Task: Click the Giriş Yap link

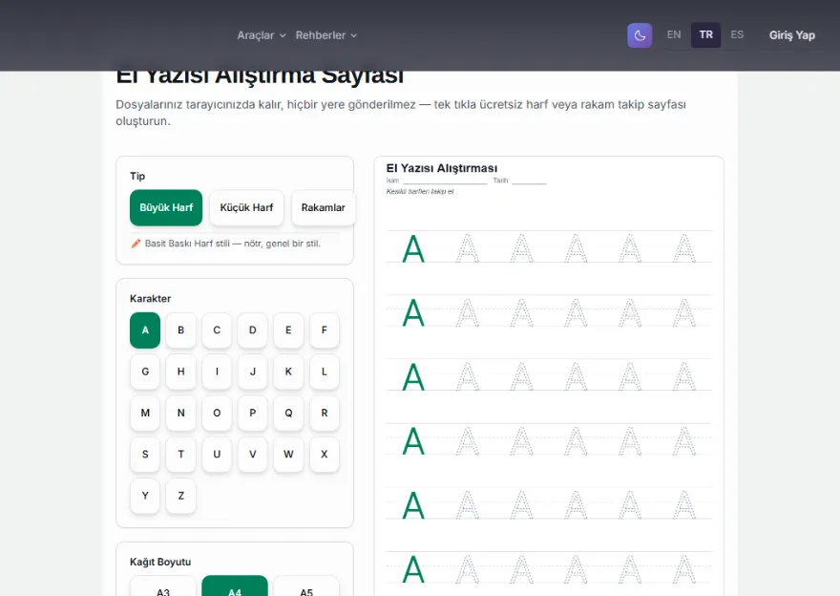Action: 791,35
